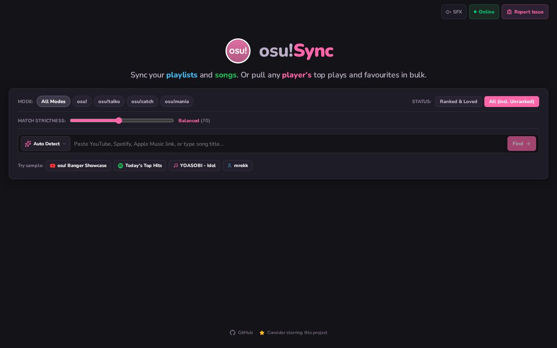Screen dimensions: 557x348
Task: Try the mrekk player sample
Action: tap(238, 165)
